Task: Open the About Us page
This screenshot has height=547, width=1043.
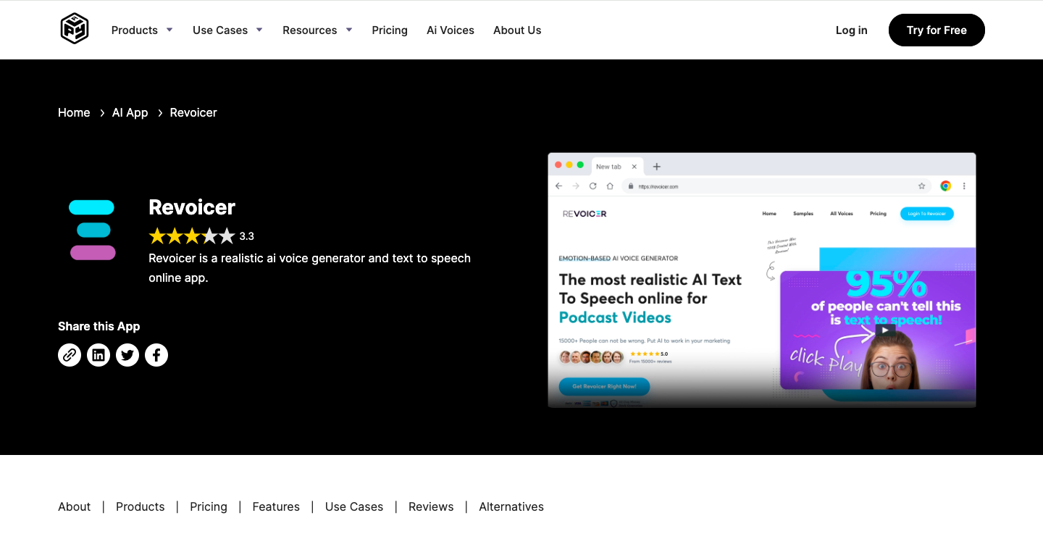Action: tap(517, 30)
